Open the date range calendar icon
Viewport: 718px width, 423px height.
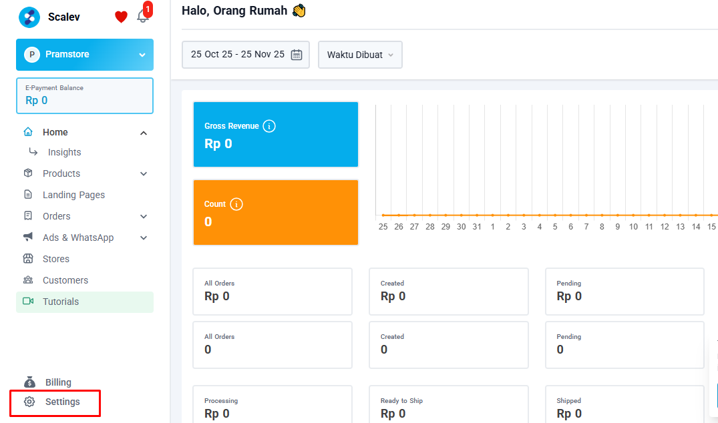coord(297,55)
